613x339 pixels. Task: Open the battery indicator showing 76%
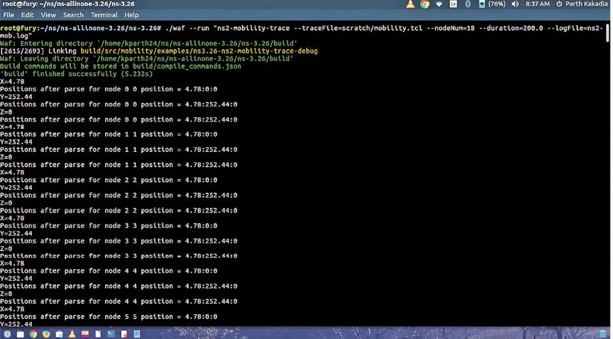pyautogui.click(x=492, y=4)
